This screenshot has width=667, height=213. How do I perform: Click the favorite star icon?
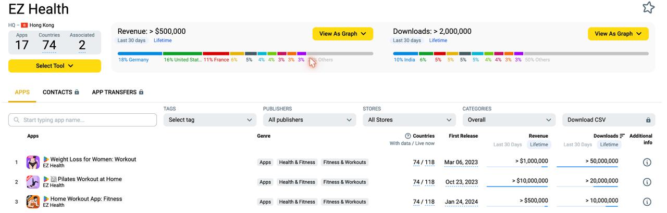click(648, 7)
